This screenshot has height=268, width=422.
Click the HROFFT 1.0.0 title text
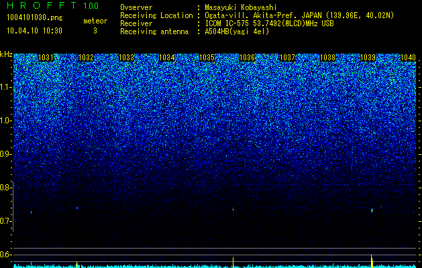[52, 5]
